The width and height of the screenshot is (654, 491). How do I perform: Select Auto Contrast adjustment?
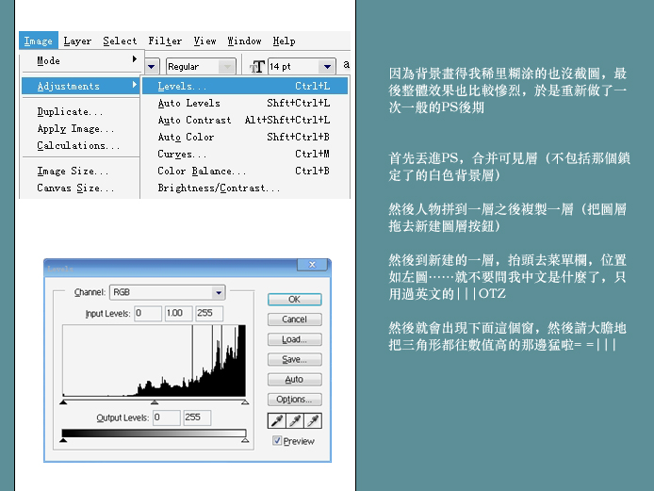[245, 120]
